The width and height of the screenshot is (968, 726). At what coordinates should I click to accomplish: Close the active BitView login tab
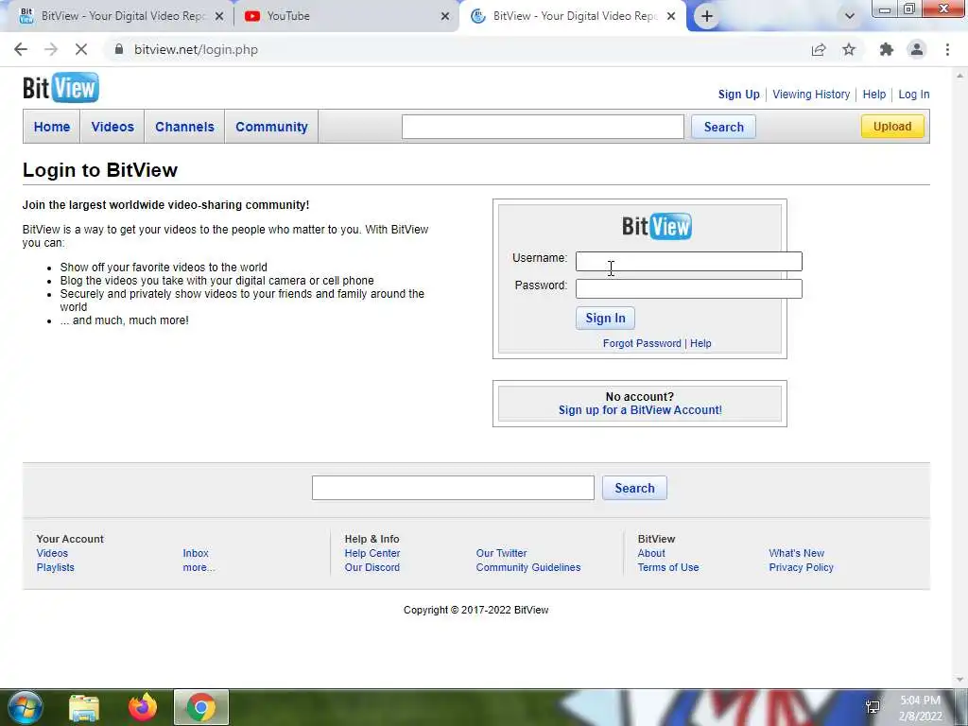tap(671, 16)
